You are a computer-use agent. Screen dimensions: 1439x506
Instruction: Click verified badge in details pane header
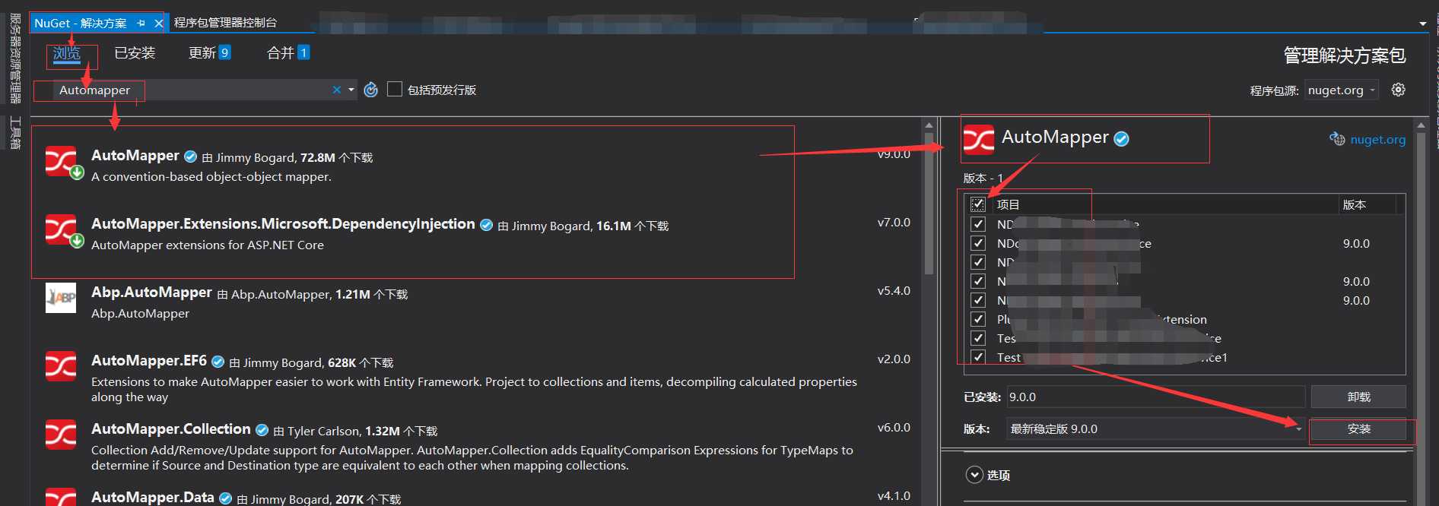tap(1121, 139)
